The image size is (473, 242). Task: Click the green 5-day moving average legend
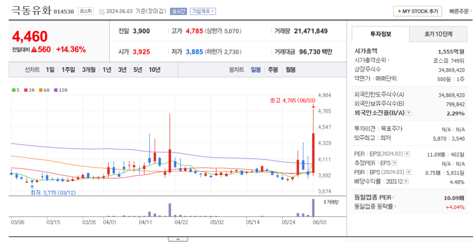click(16, 90)
